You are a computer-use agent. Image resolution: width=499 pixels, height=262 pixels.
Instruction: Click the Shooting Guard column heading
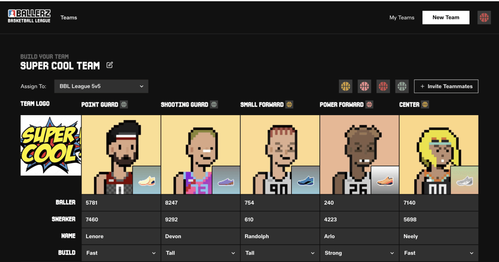point(185,104)
